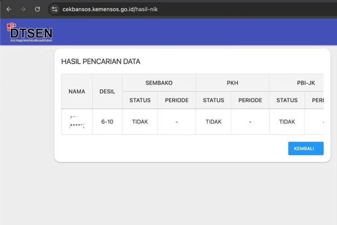Click the browser back arrow
Screen dimensions: 337x225
pyautogui.click(x=9, y=9)
